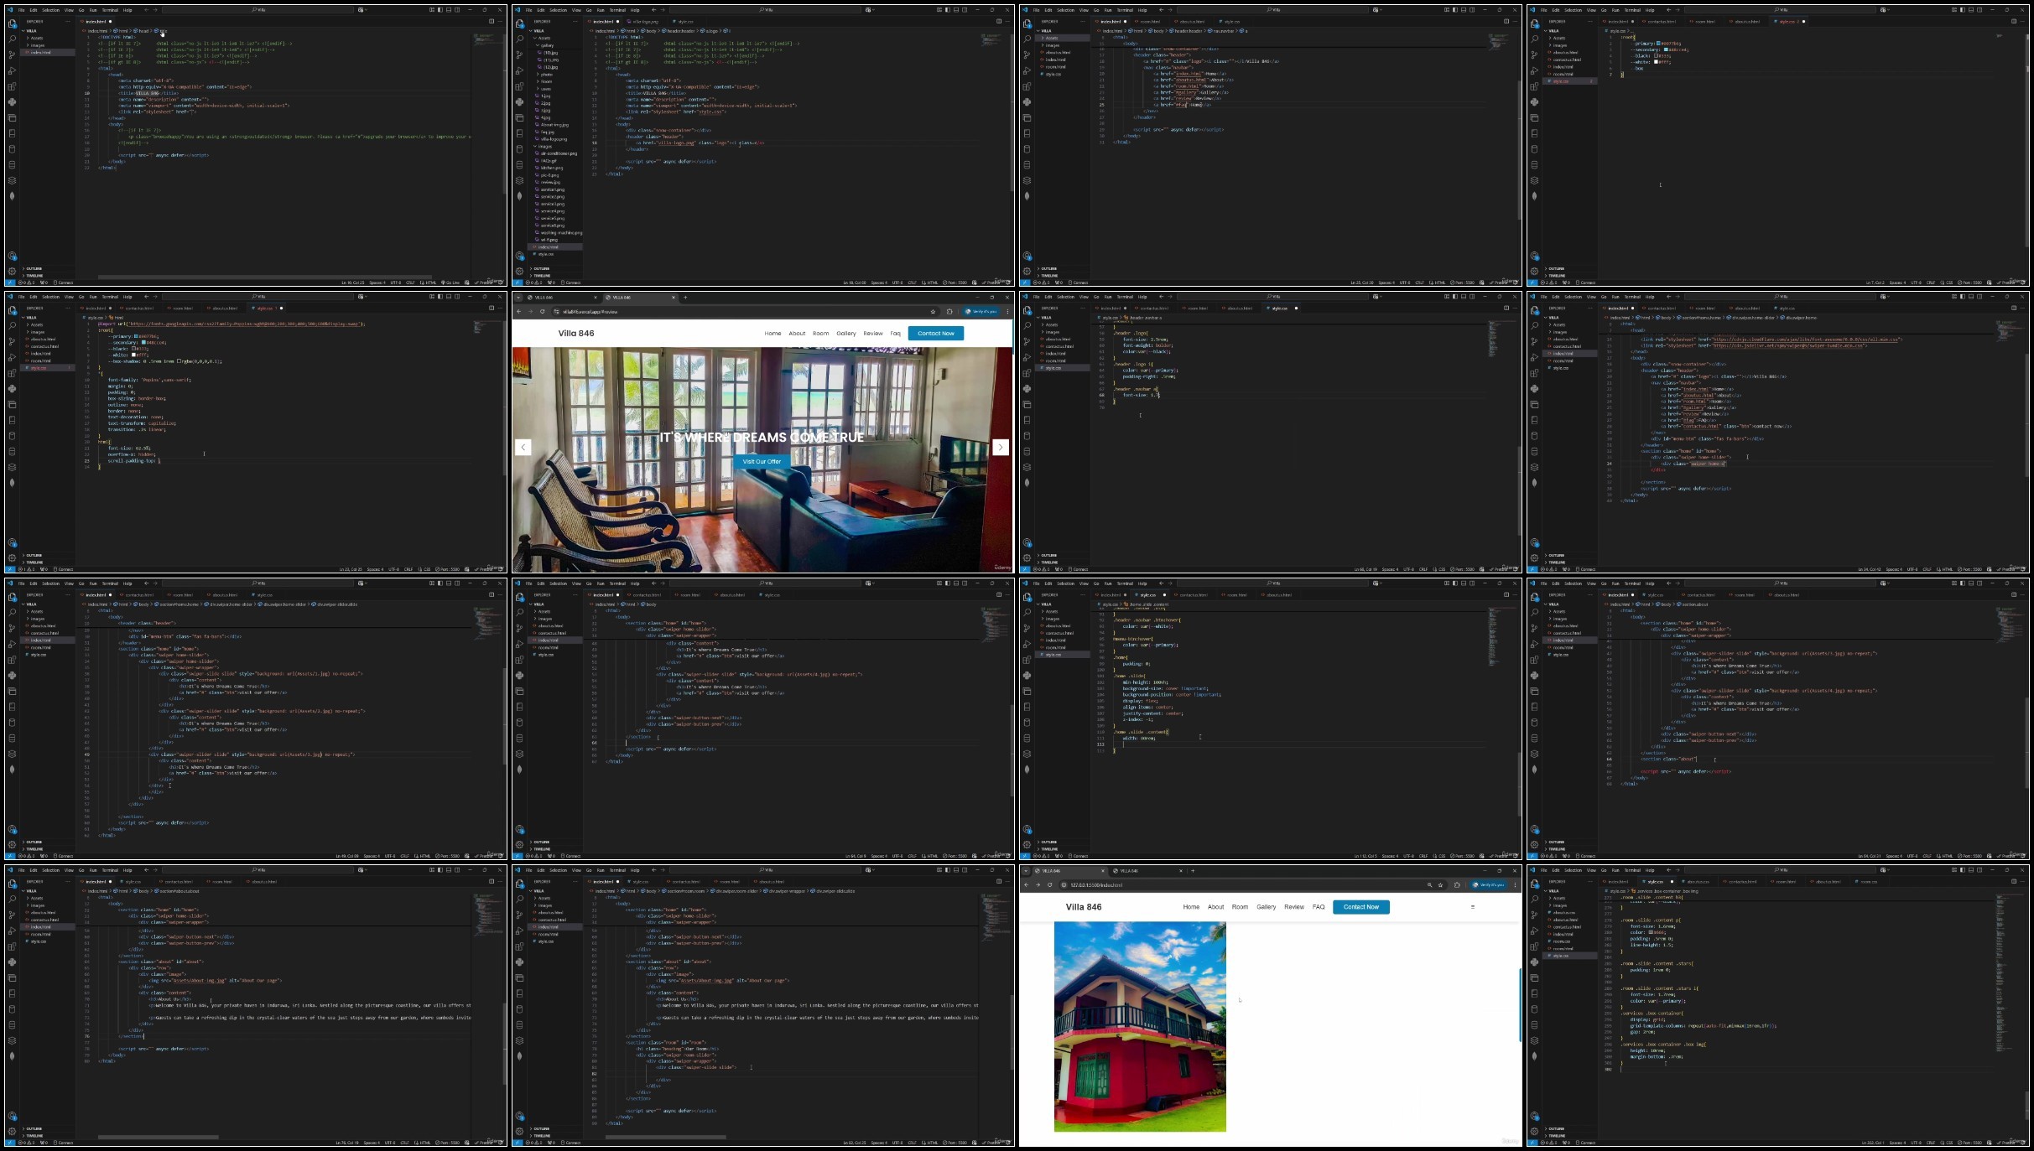
Task: Click Gallery link on red villa page
Action: point(1267,907)
